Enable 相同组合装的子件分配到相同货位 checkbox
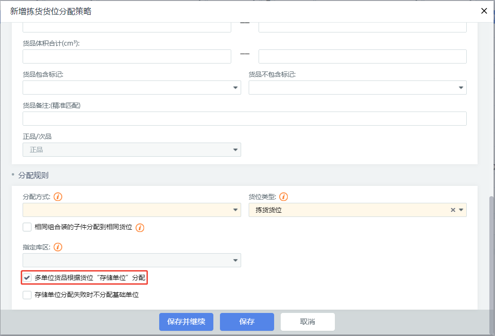This screenshot has width=495, height=336. coord(27,227)
